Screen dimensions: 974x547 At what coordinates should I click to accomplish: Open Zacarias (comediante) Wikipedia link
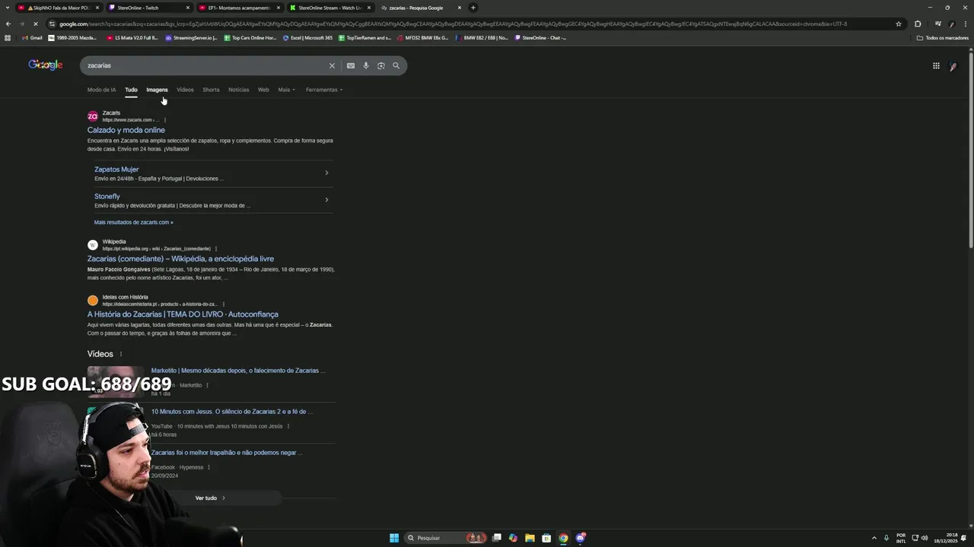(180, 259)
